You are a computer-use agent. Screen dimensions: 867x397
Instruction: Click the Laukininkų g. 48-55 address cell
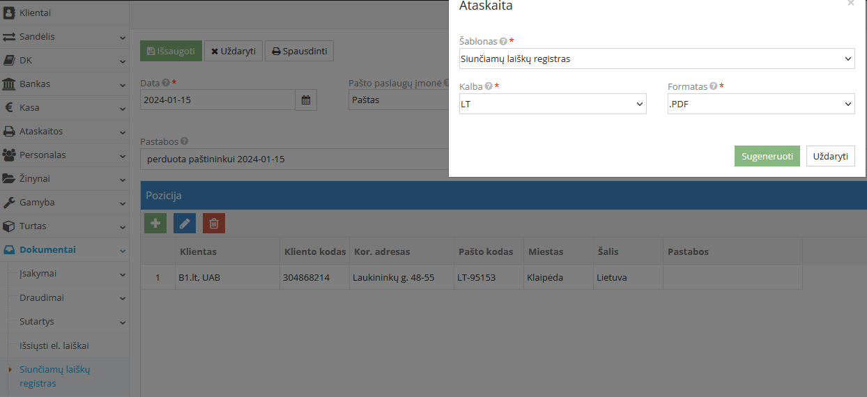click(x=401, y=277)
